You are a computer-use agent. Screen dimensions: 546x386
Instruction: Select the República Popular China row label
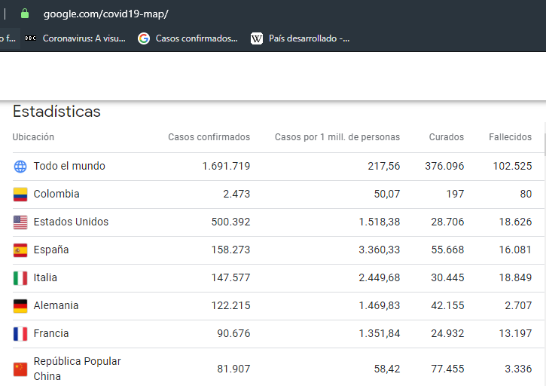coord(78,369)
